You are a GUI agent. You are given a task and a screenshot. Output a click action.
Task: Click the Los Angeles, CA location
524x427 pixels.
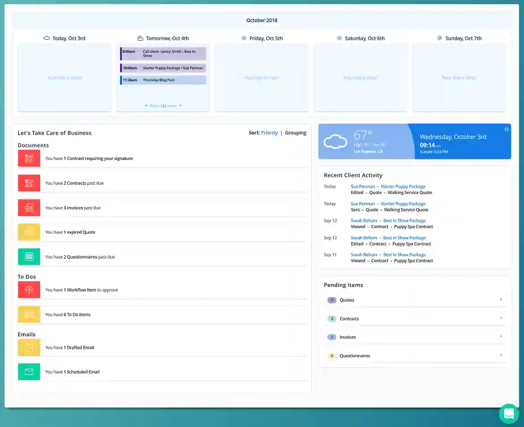tap(368, 151)
